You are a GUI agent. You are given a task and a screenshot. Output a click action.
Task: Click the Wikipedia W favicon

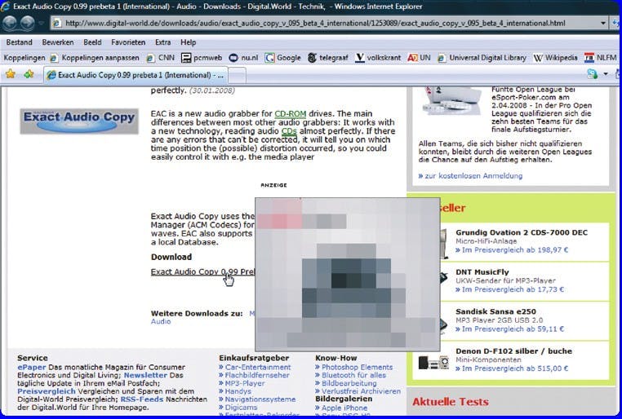tap(538, 58)
